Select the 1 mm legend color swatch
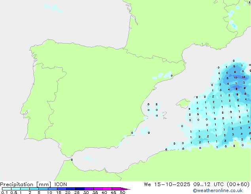251x194 pixels. point(25,189)
